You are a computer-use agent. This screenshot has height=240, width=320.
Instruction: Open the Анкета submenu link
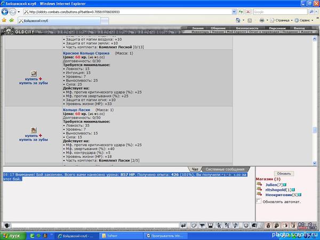click(x=307, y=32)
